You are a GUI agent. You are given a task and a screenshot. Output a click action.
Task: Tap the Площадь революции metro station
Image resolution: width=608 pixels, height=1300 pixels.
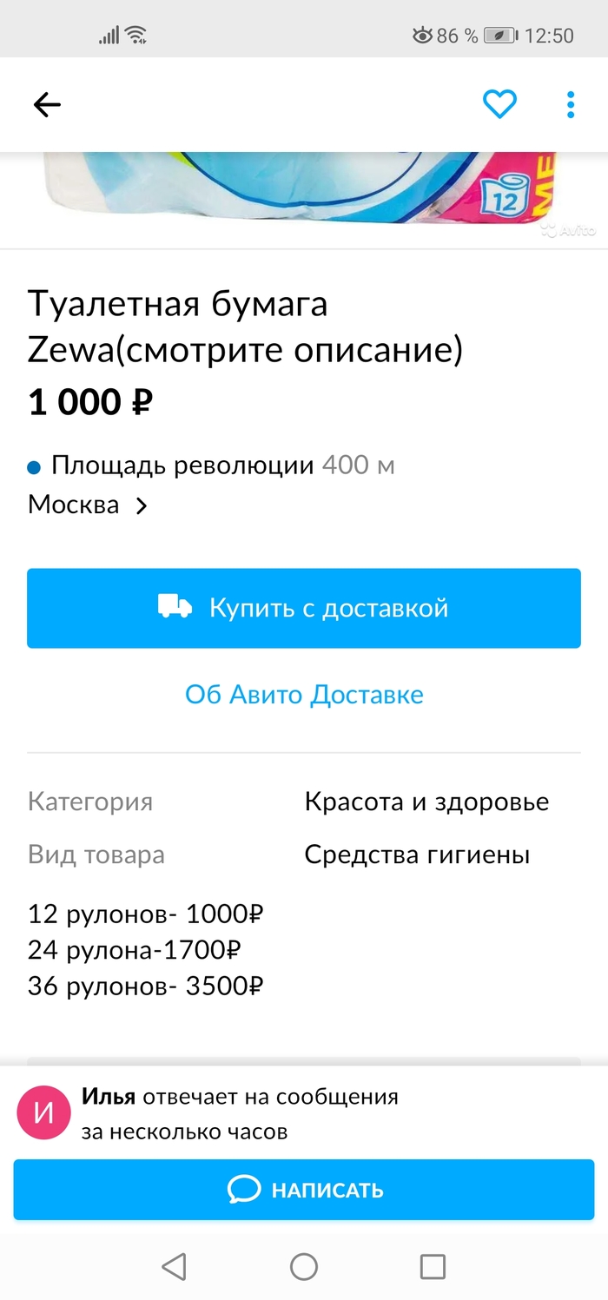coord(182,465)
